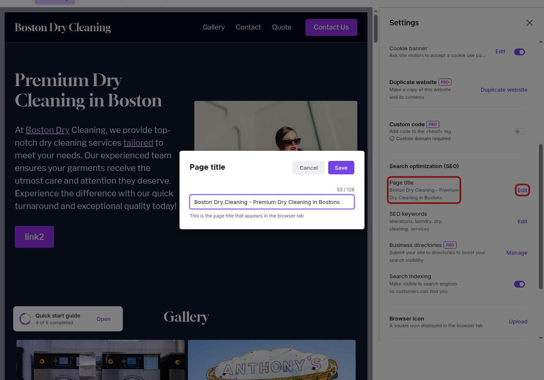
Task: Click the 4 of 6 completed text
Action: [54, 323]
